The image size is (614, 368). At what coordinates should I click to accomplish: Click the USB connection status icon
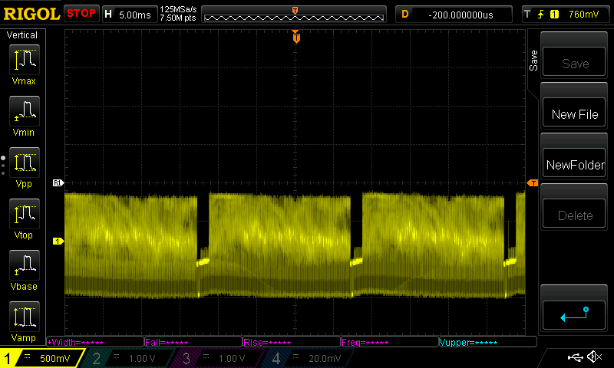click(x=575, y=356)
